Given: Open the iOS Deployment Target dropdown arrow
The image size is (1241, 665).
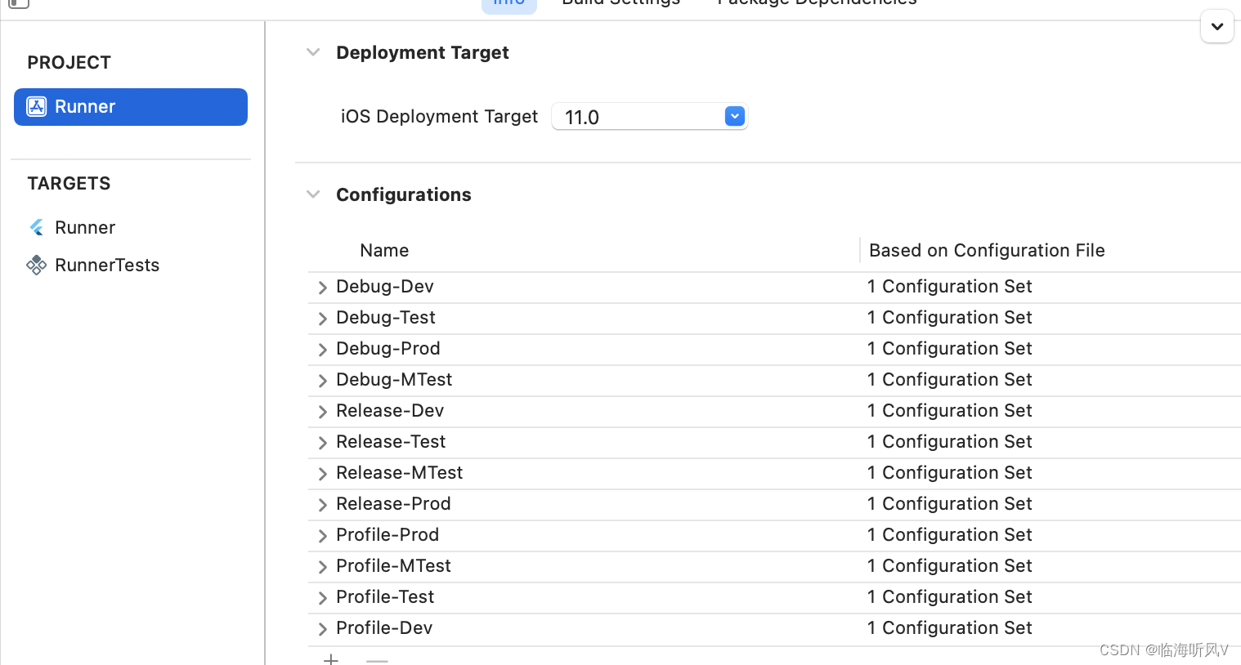Looking at the screenshot, I should pyautogui.click(x=735, y=117).
